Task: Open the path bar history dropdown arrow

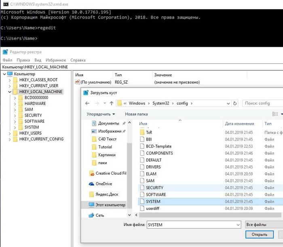Action: click(228, 103)
